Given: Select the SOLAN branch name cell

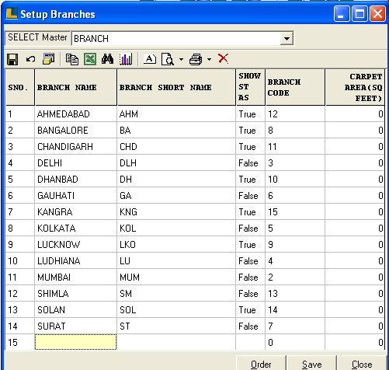Looking at the screenshot, I should 75,309.
